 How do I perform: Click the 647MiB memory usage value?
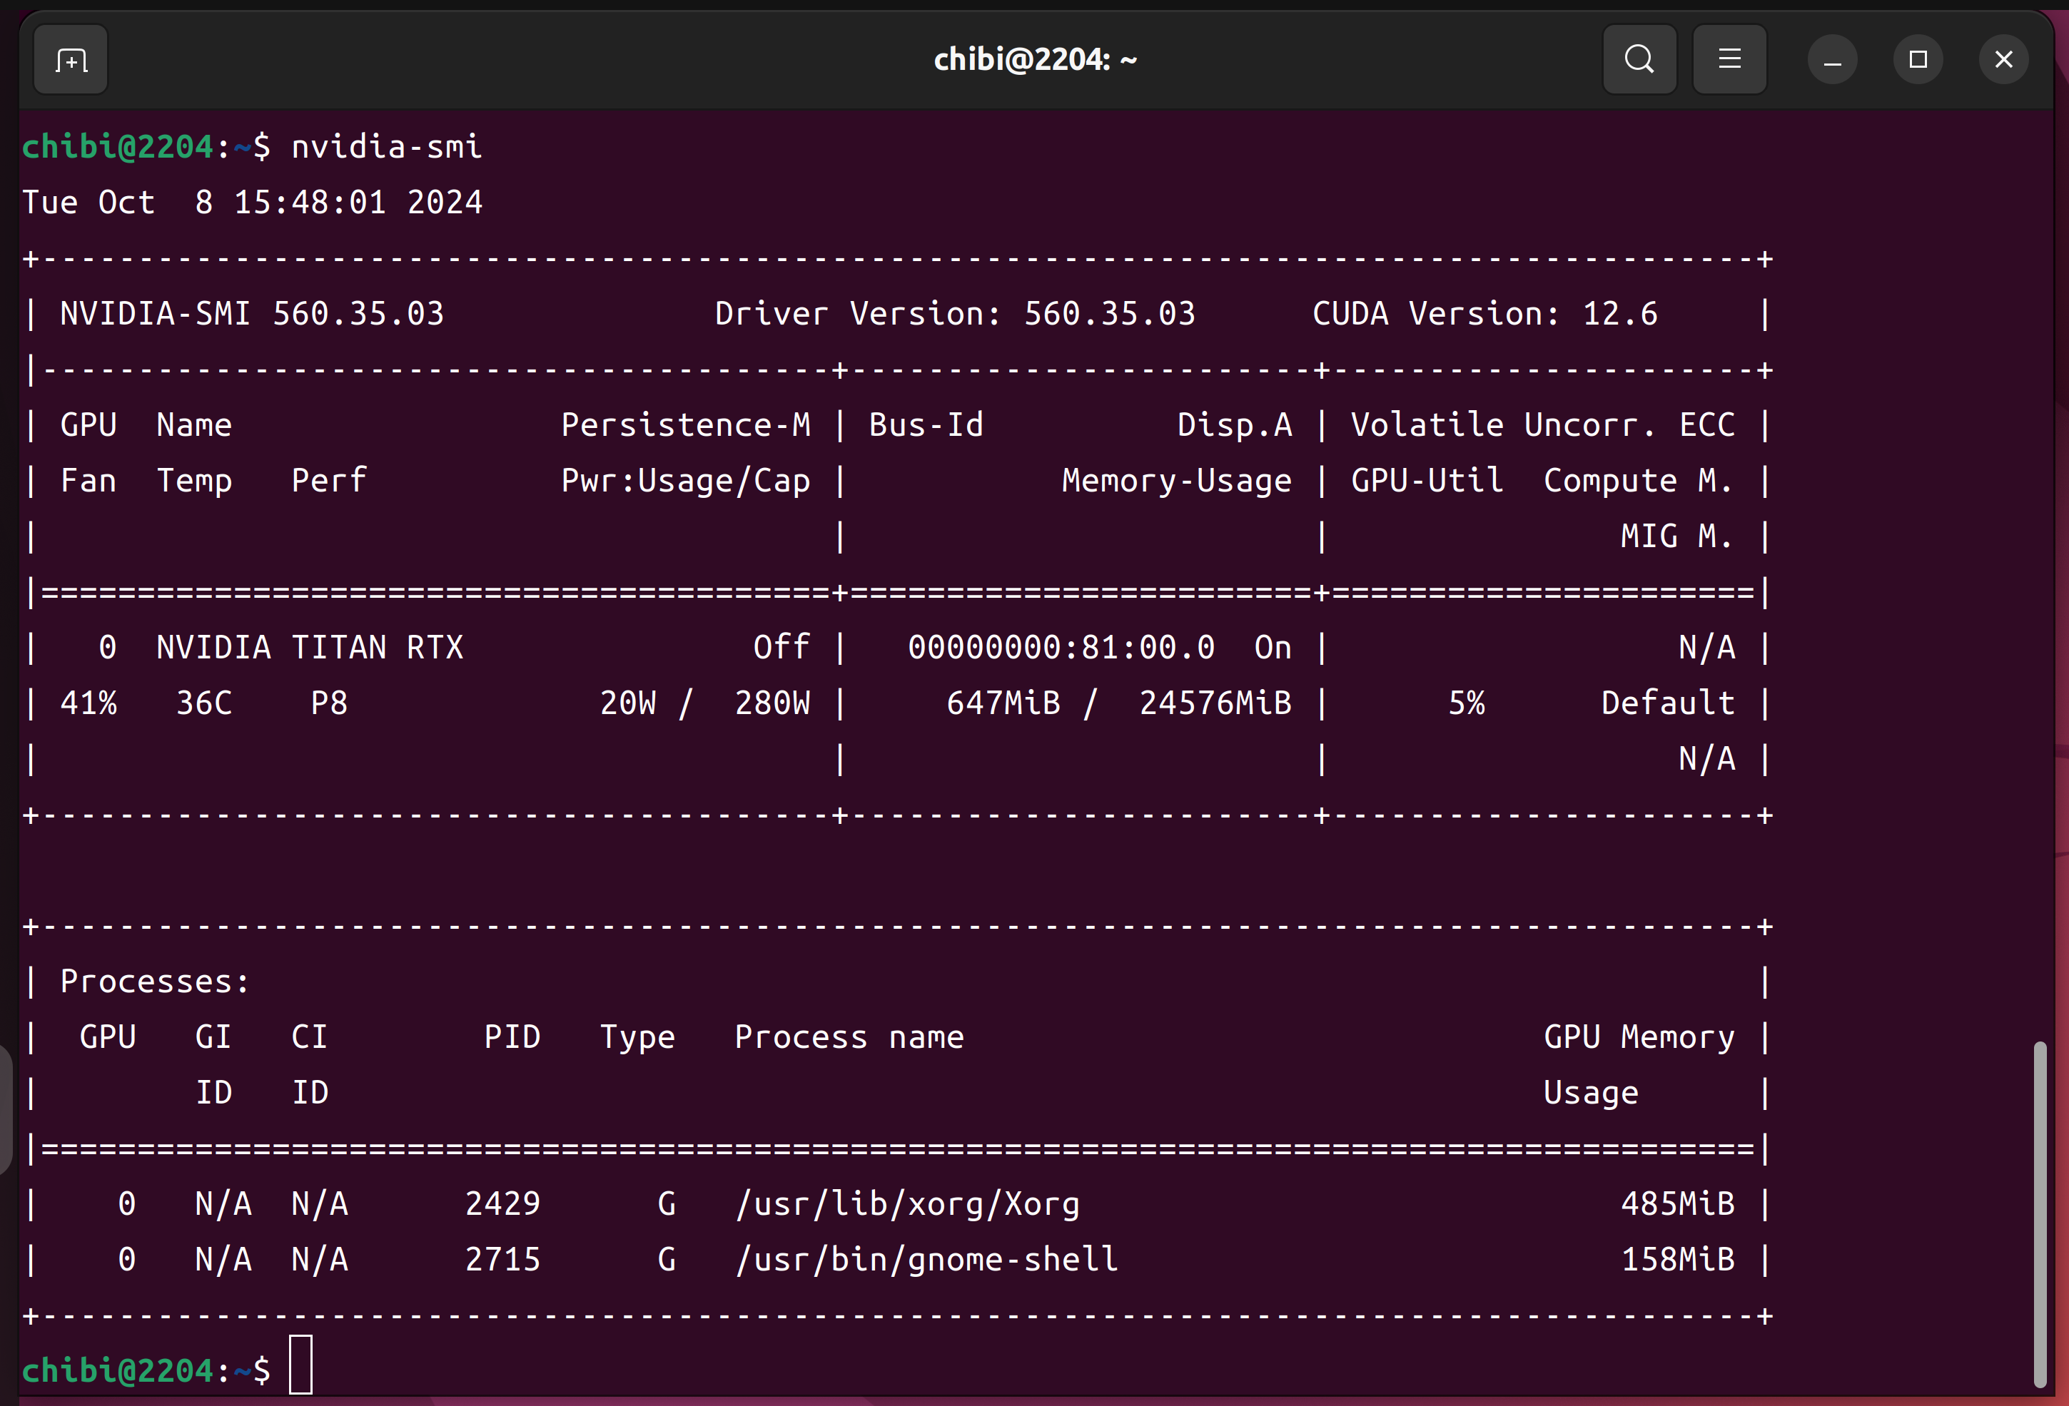coord(1003,704)
